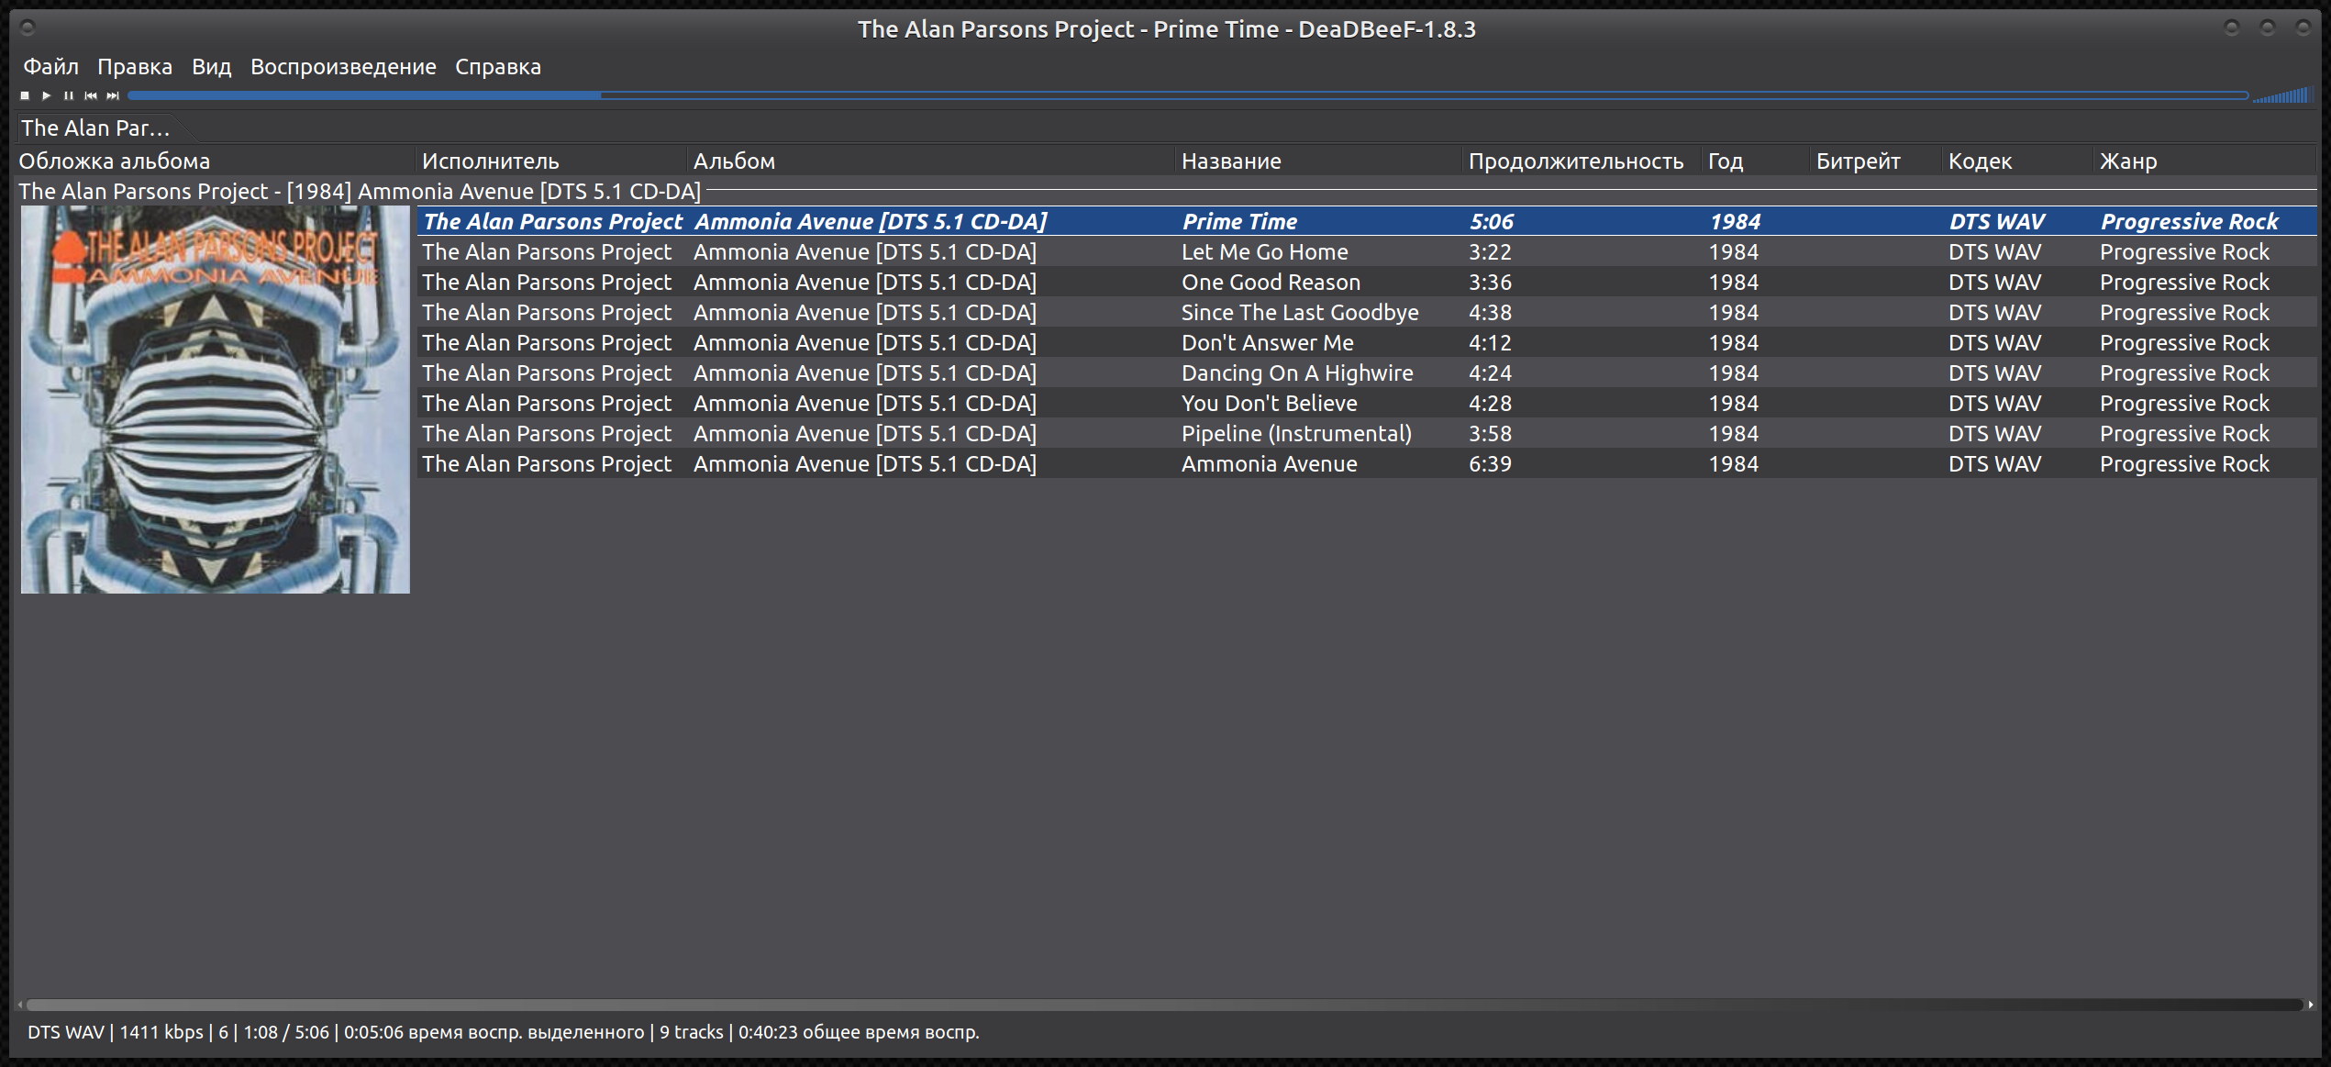The height and width of the screenshot is (1067, 2331).
Task: Skip to the next track
Action: click(113, 95)
